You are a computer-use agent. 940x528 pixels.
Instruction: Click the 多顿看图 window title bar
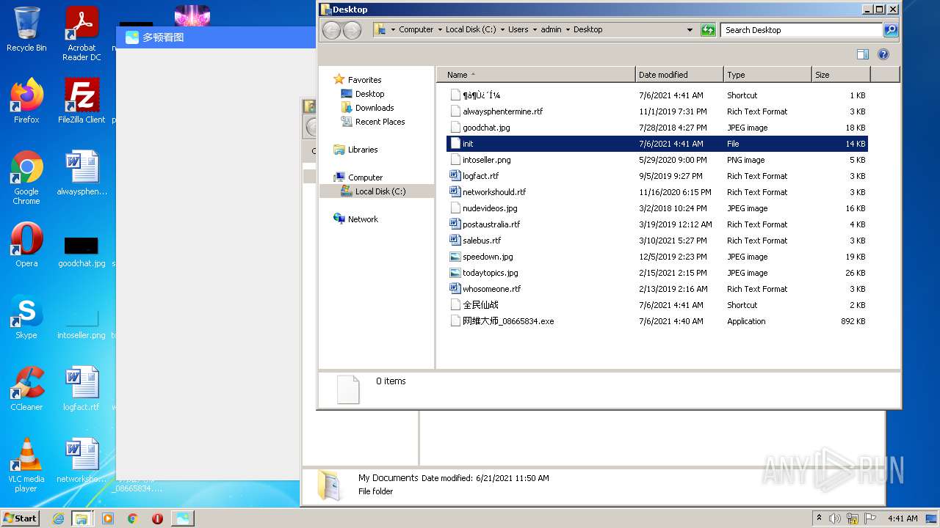coord(216,37)
